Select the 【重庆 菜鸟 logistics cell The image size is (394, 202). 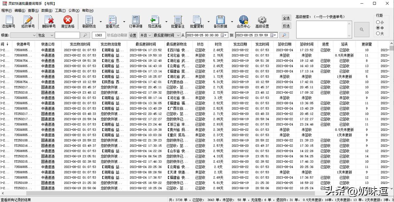(178, 135)
